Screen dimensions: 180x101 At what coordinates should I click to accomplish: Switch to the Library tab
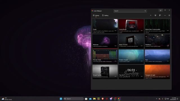pyautogui.click(x=96, y=15)
